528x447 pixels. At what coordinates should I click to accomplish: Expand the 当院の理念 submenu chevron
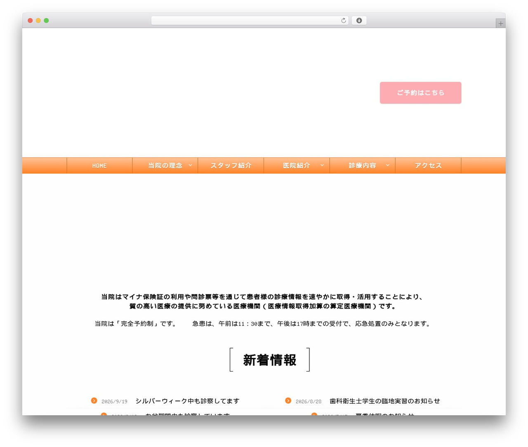tap(190, 165)
